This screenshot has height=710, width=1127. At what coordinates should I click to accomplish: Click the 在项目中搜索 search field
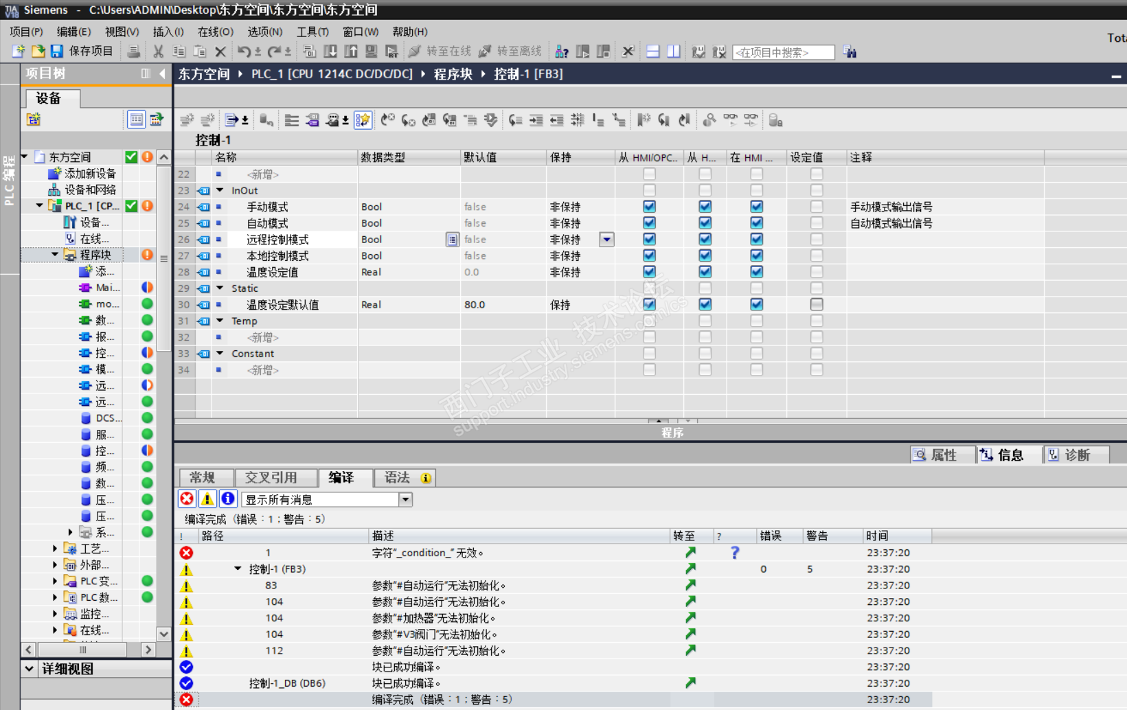tap(784, 52)
